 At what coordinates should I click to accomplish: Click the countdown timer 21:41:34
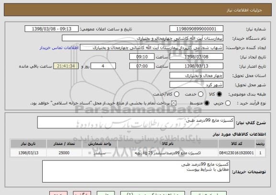pyautogui.click(x=66, y=66)
